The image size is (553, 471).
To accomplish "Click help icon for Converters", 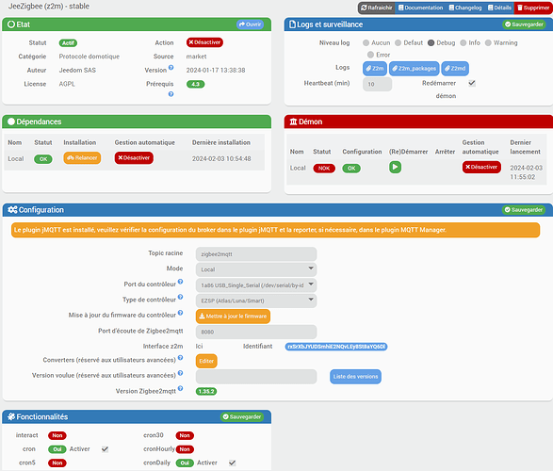I will (180, 357).
